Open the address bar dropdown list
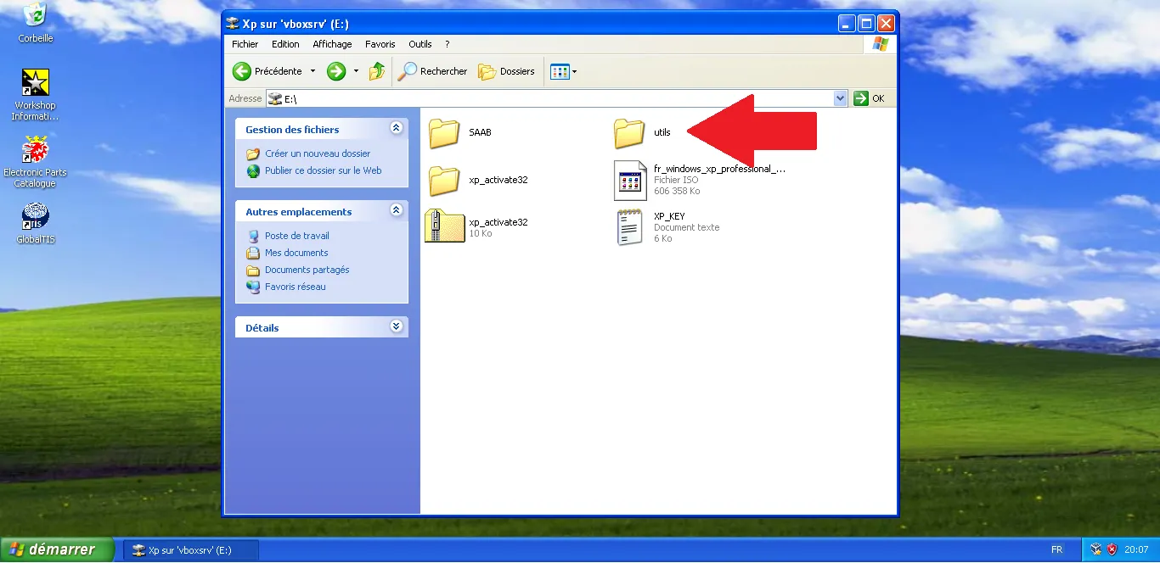Image resolution: width=1160 pixels, height=563 pixels. 840,98
